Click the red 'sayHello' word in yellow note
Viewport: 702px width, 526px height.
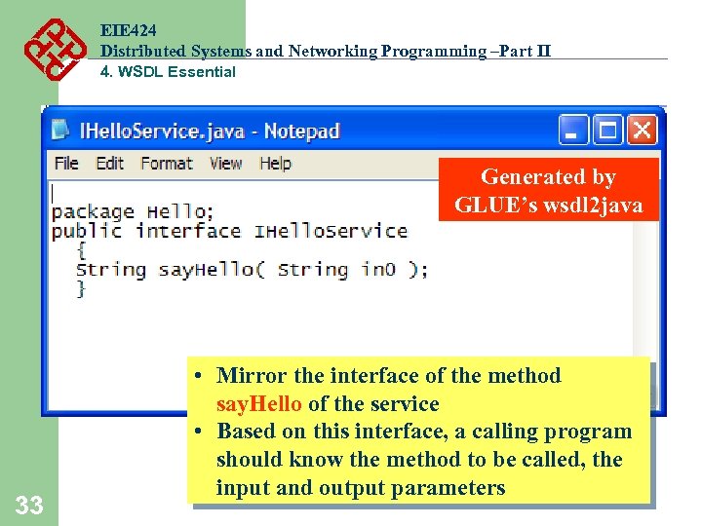258,404
